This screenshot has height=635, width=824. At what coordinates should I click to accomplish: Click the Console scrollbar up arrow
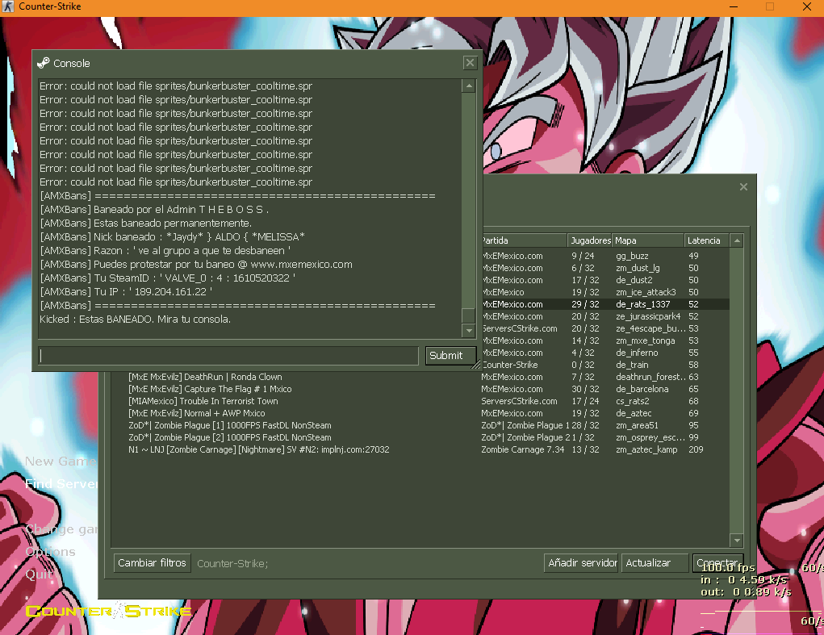(469, 86)
